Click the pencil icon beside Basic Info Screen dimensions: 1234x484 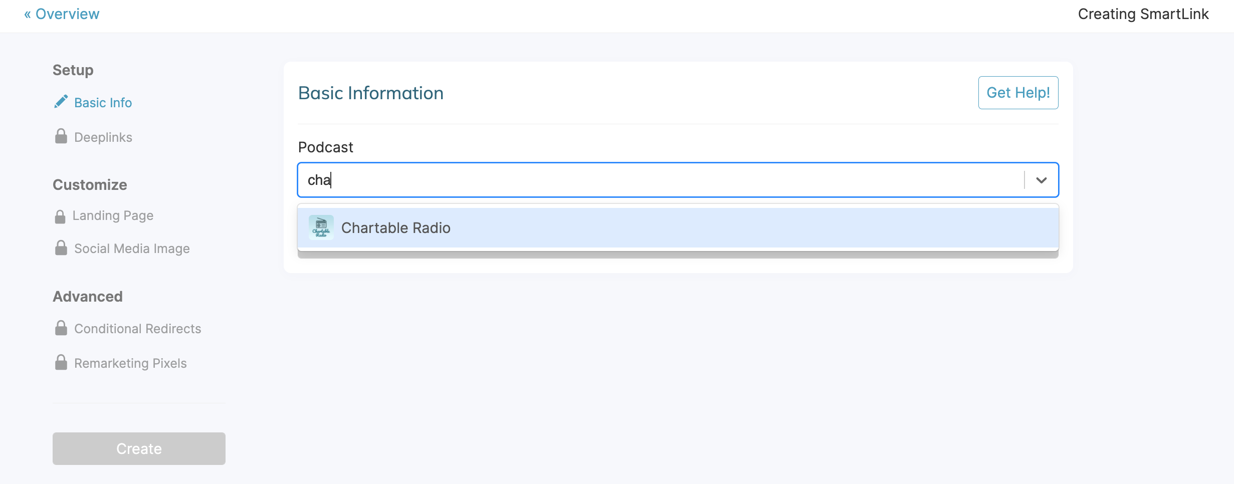click(x=61, y=101)
